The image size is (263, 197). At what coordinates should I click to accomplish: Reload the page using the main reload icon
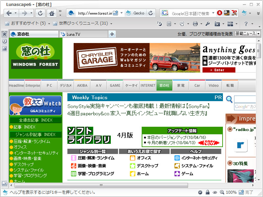point(40,13)
